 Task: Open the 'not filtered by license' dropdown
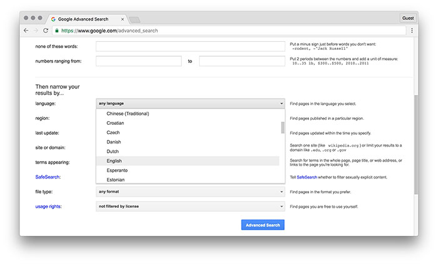[190, 207]
